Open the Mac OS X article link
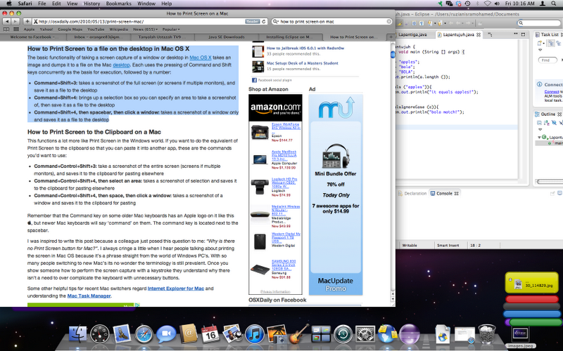Viewport: 563px width, 351px height. point(201,58)
